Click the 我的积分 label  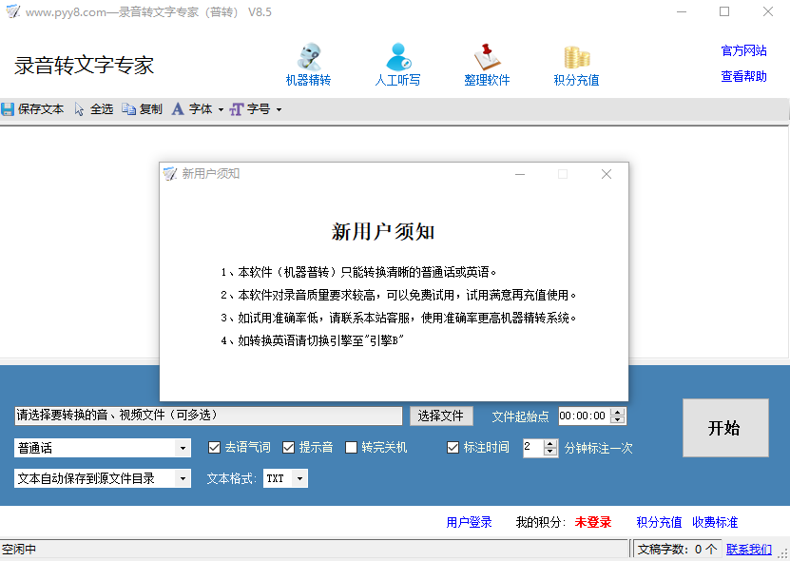(541, 522)
